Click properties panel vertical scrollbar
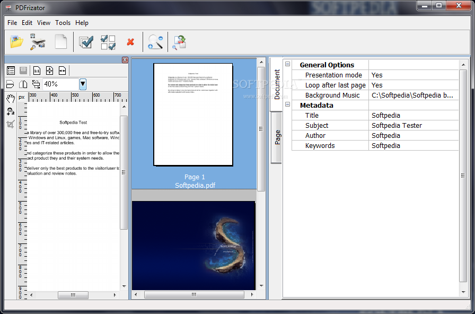 [463, 176]
